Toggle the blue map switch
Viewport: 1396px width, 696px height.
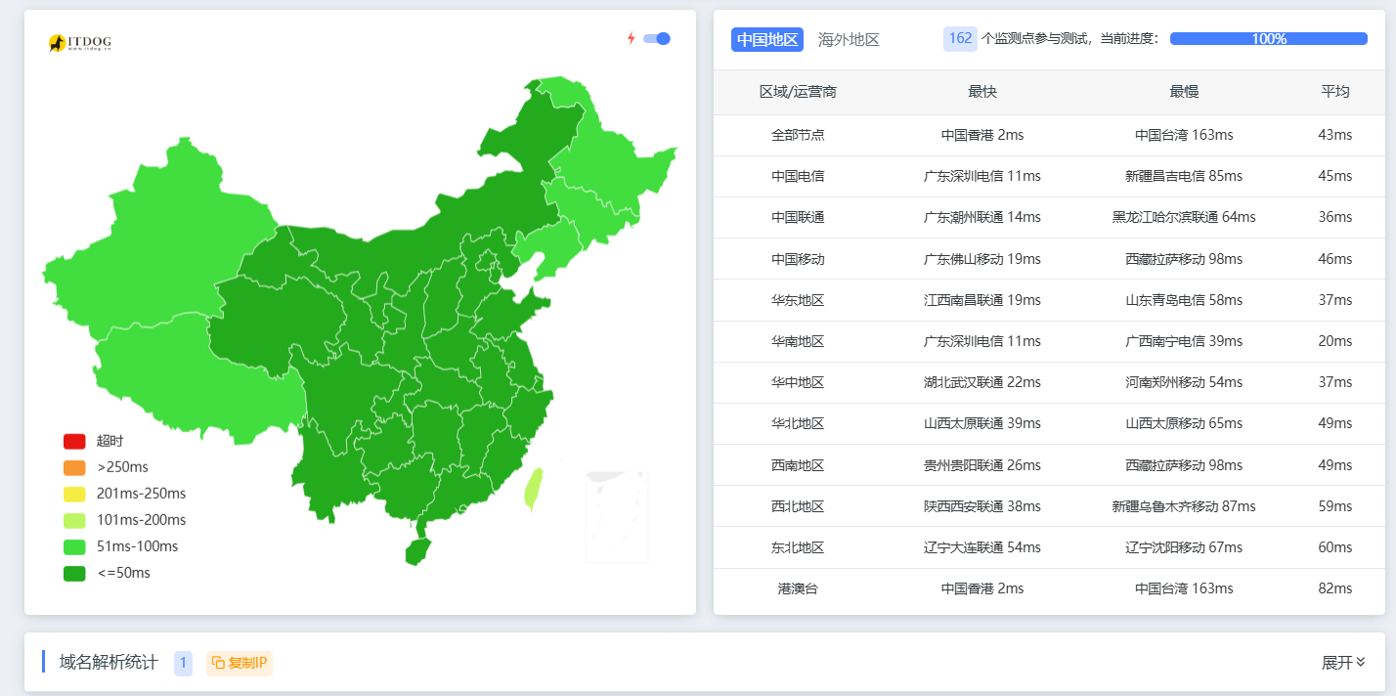[x=657, y=39]
